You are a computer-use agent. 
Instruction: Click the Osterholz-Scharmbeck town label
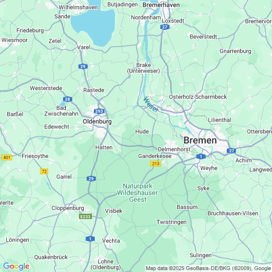coord(198,97)
